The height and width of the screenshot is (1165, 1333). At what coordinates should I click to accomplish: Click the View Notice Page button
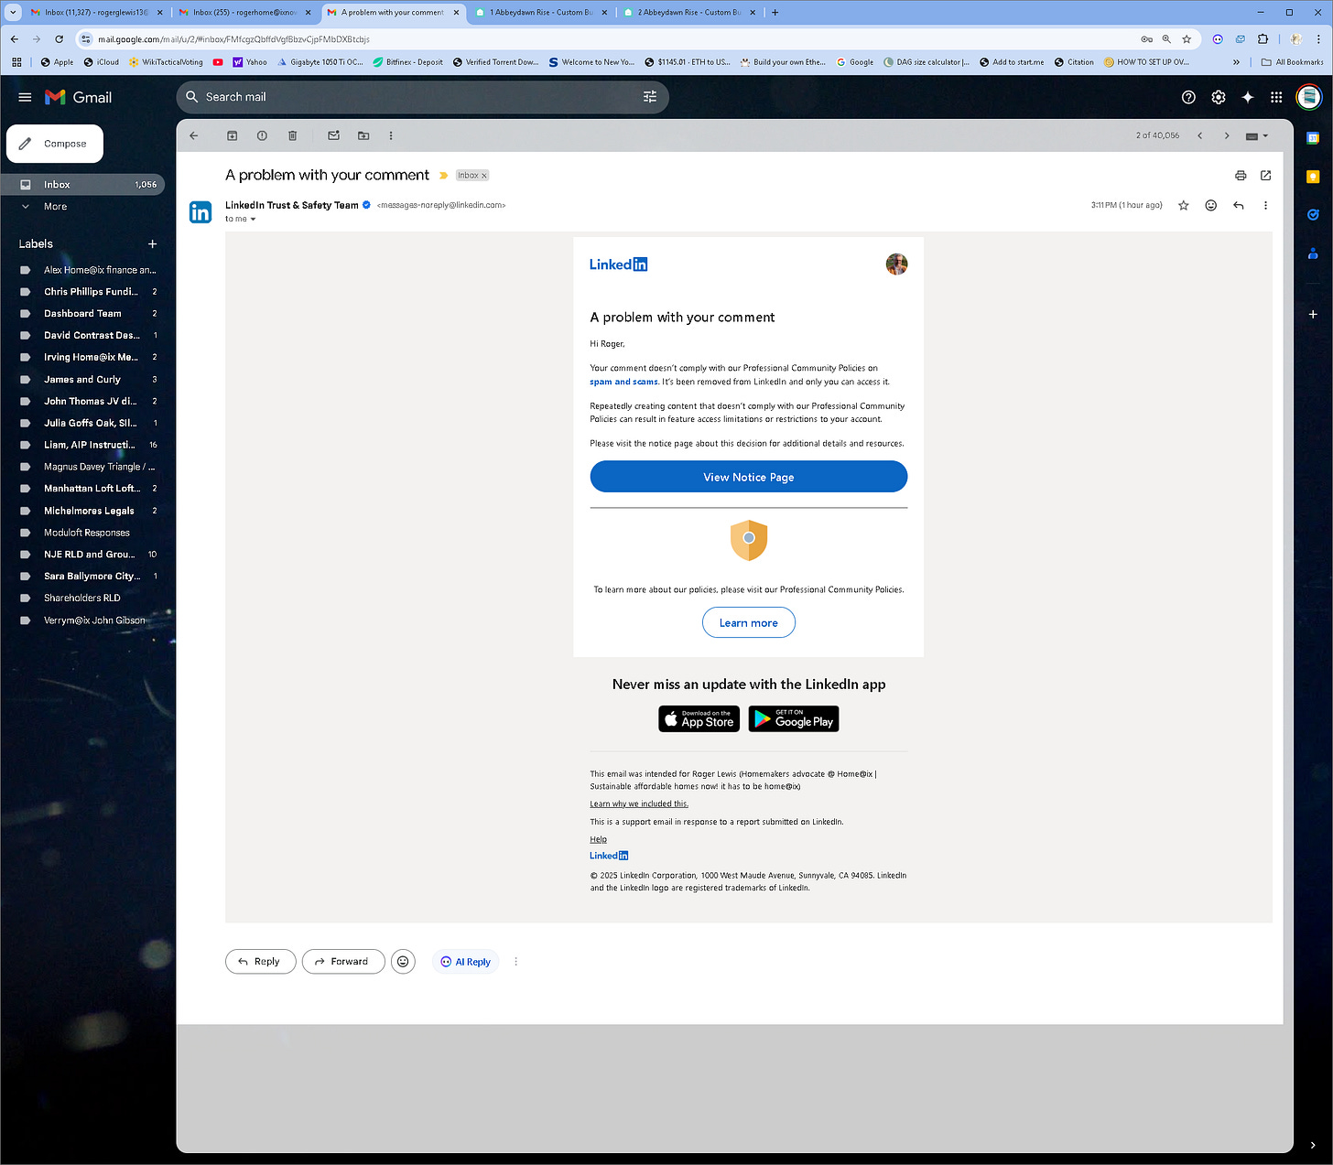pyautogui.click(x=749, y=477)
